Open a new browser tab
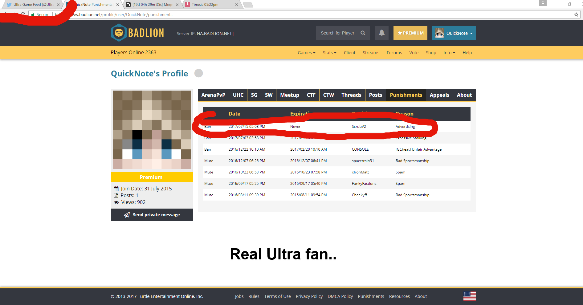This screenshot has width=583, height=305. (248, 5)
